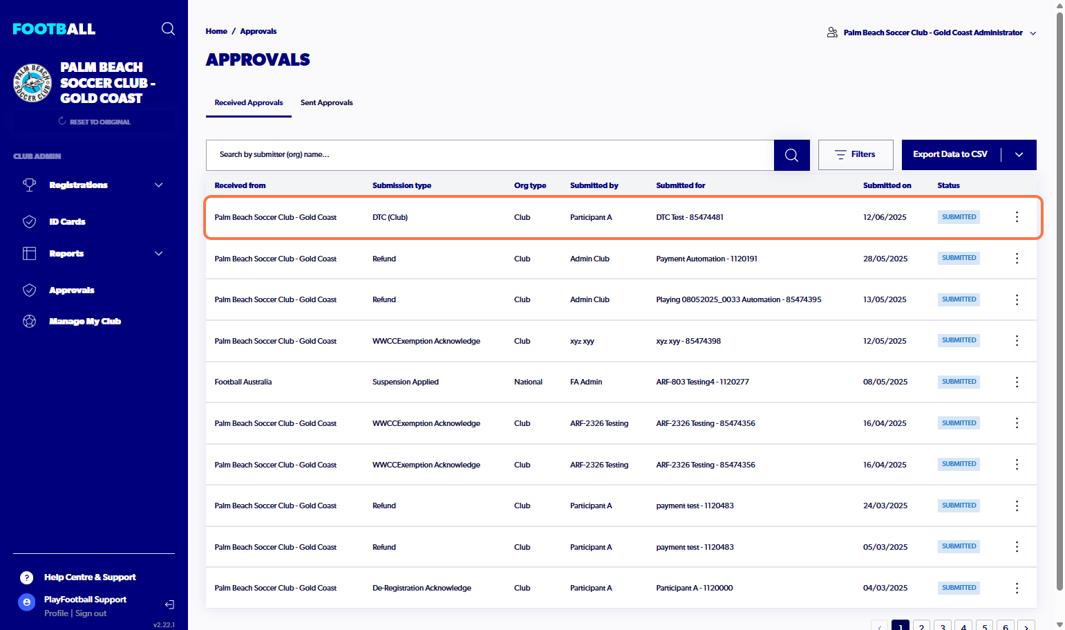Click the ID Cards shield icon
Image resolution: width=1065 pixels, height=630 pixels.
(29, 221)
